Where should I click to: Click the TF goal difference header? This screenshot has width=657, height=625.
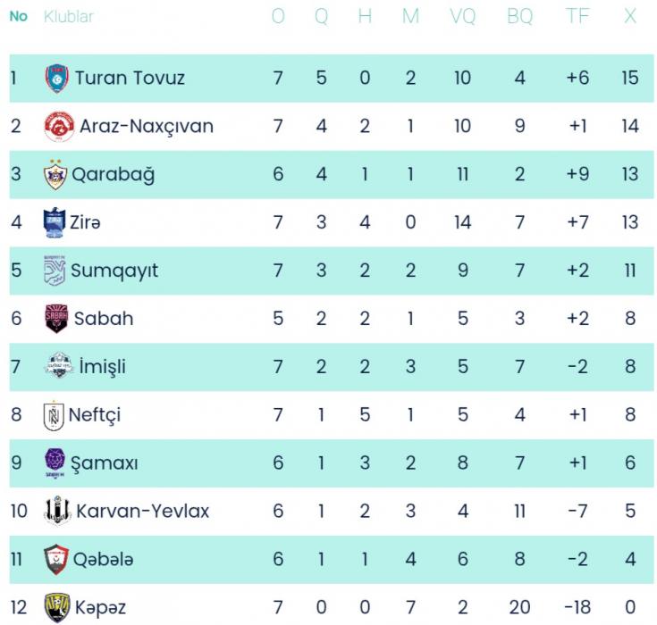[x=577, y=17]
